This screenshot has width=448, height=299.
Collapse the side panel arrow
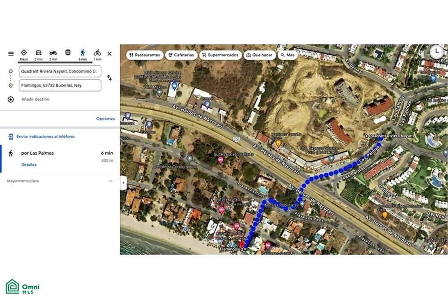tap(124, 182)
